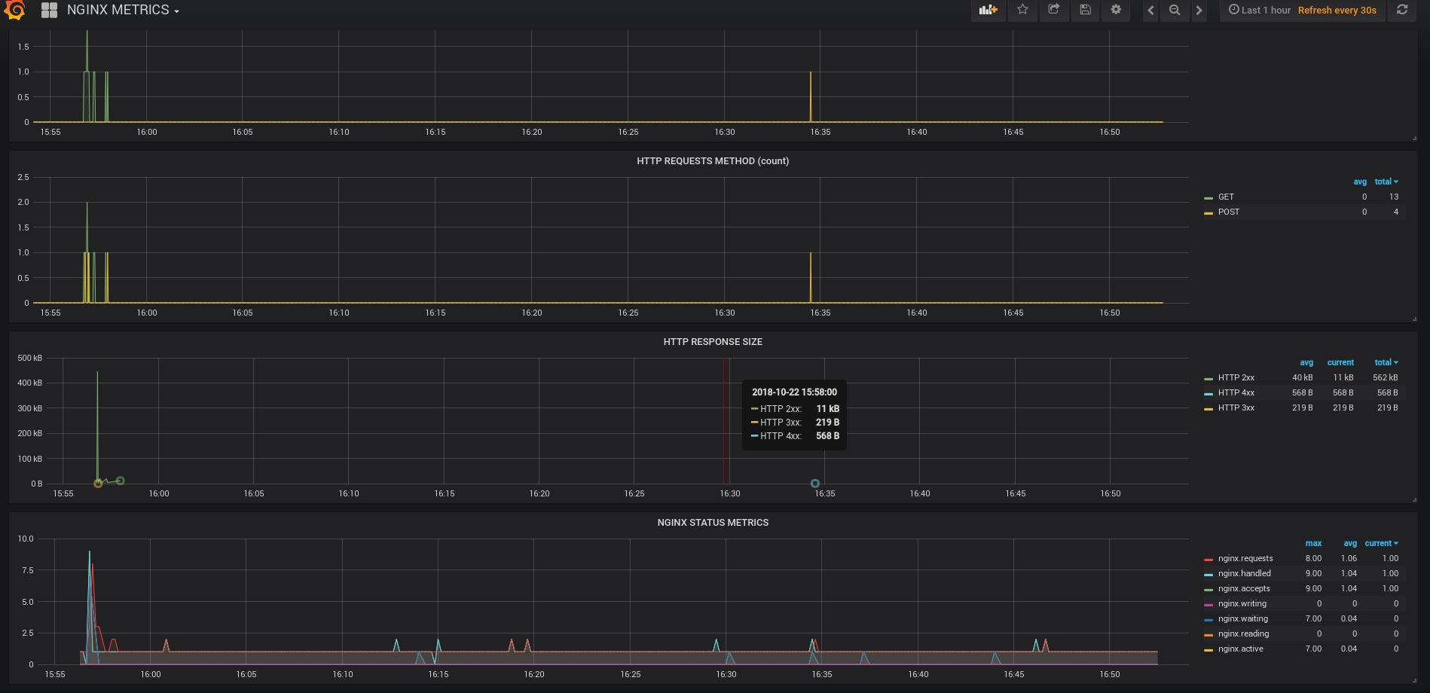Change the HTTP 2xx series color
This screenshot has width=1430, height=693.
tap(1208, 378)
